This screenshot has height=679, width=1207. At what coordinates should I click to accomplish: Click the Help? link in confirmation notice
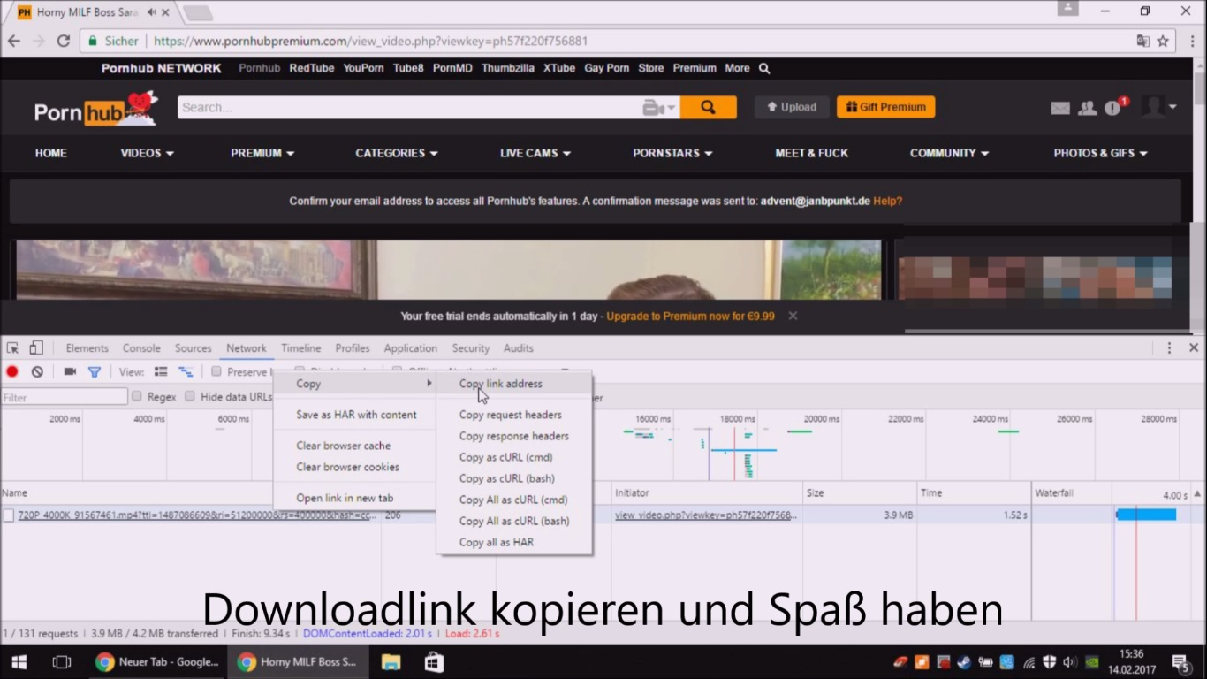[x=887, y=201]
